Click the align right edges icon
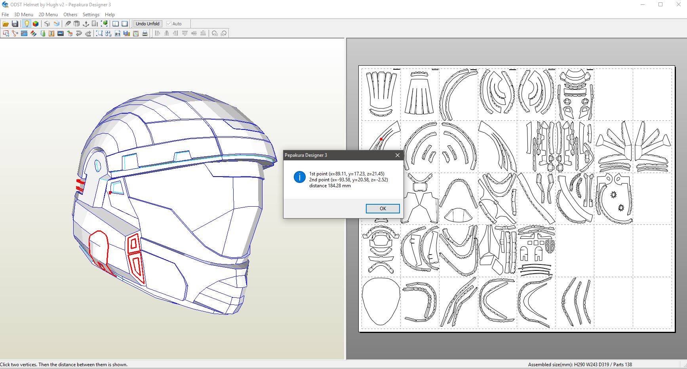This screenshot has height=369, width=687. (x=175, y=33)
